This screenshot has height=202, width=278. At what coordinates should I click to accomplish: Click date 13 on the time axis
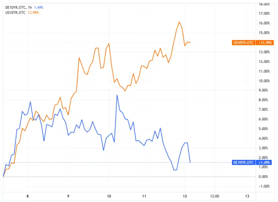[x=247, y=196]
